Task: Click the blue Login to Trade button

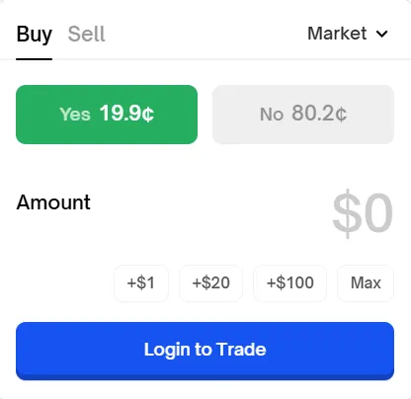Action: pyautogui.click(x=205, y=351)
